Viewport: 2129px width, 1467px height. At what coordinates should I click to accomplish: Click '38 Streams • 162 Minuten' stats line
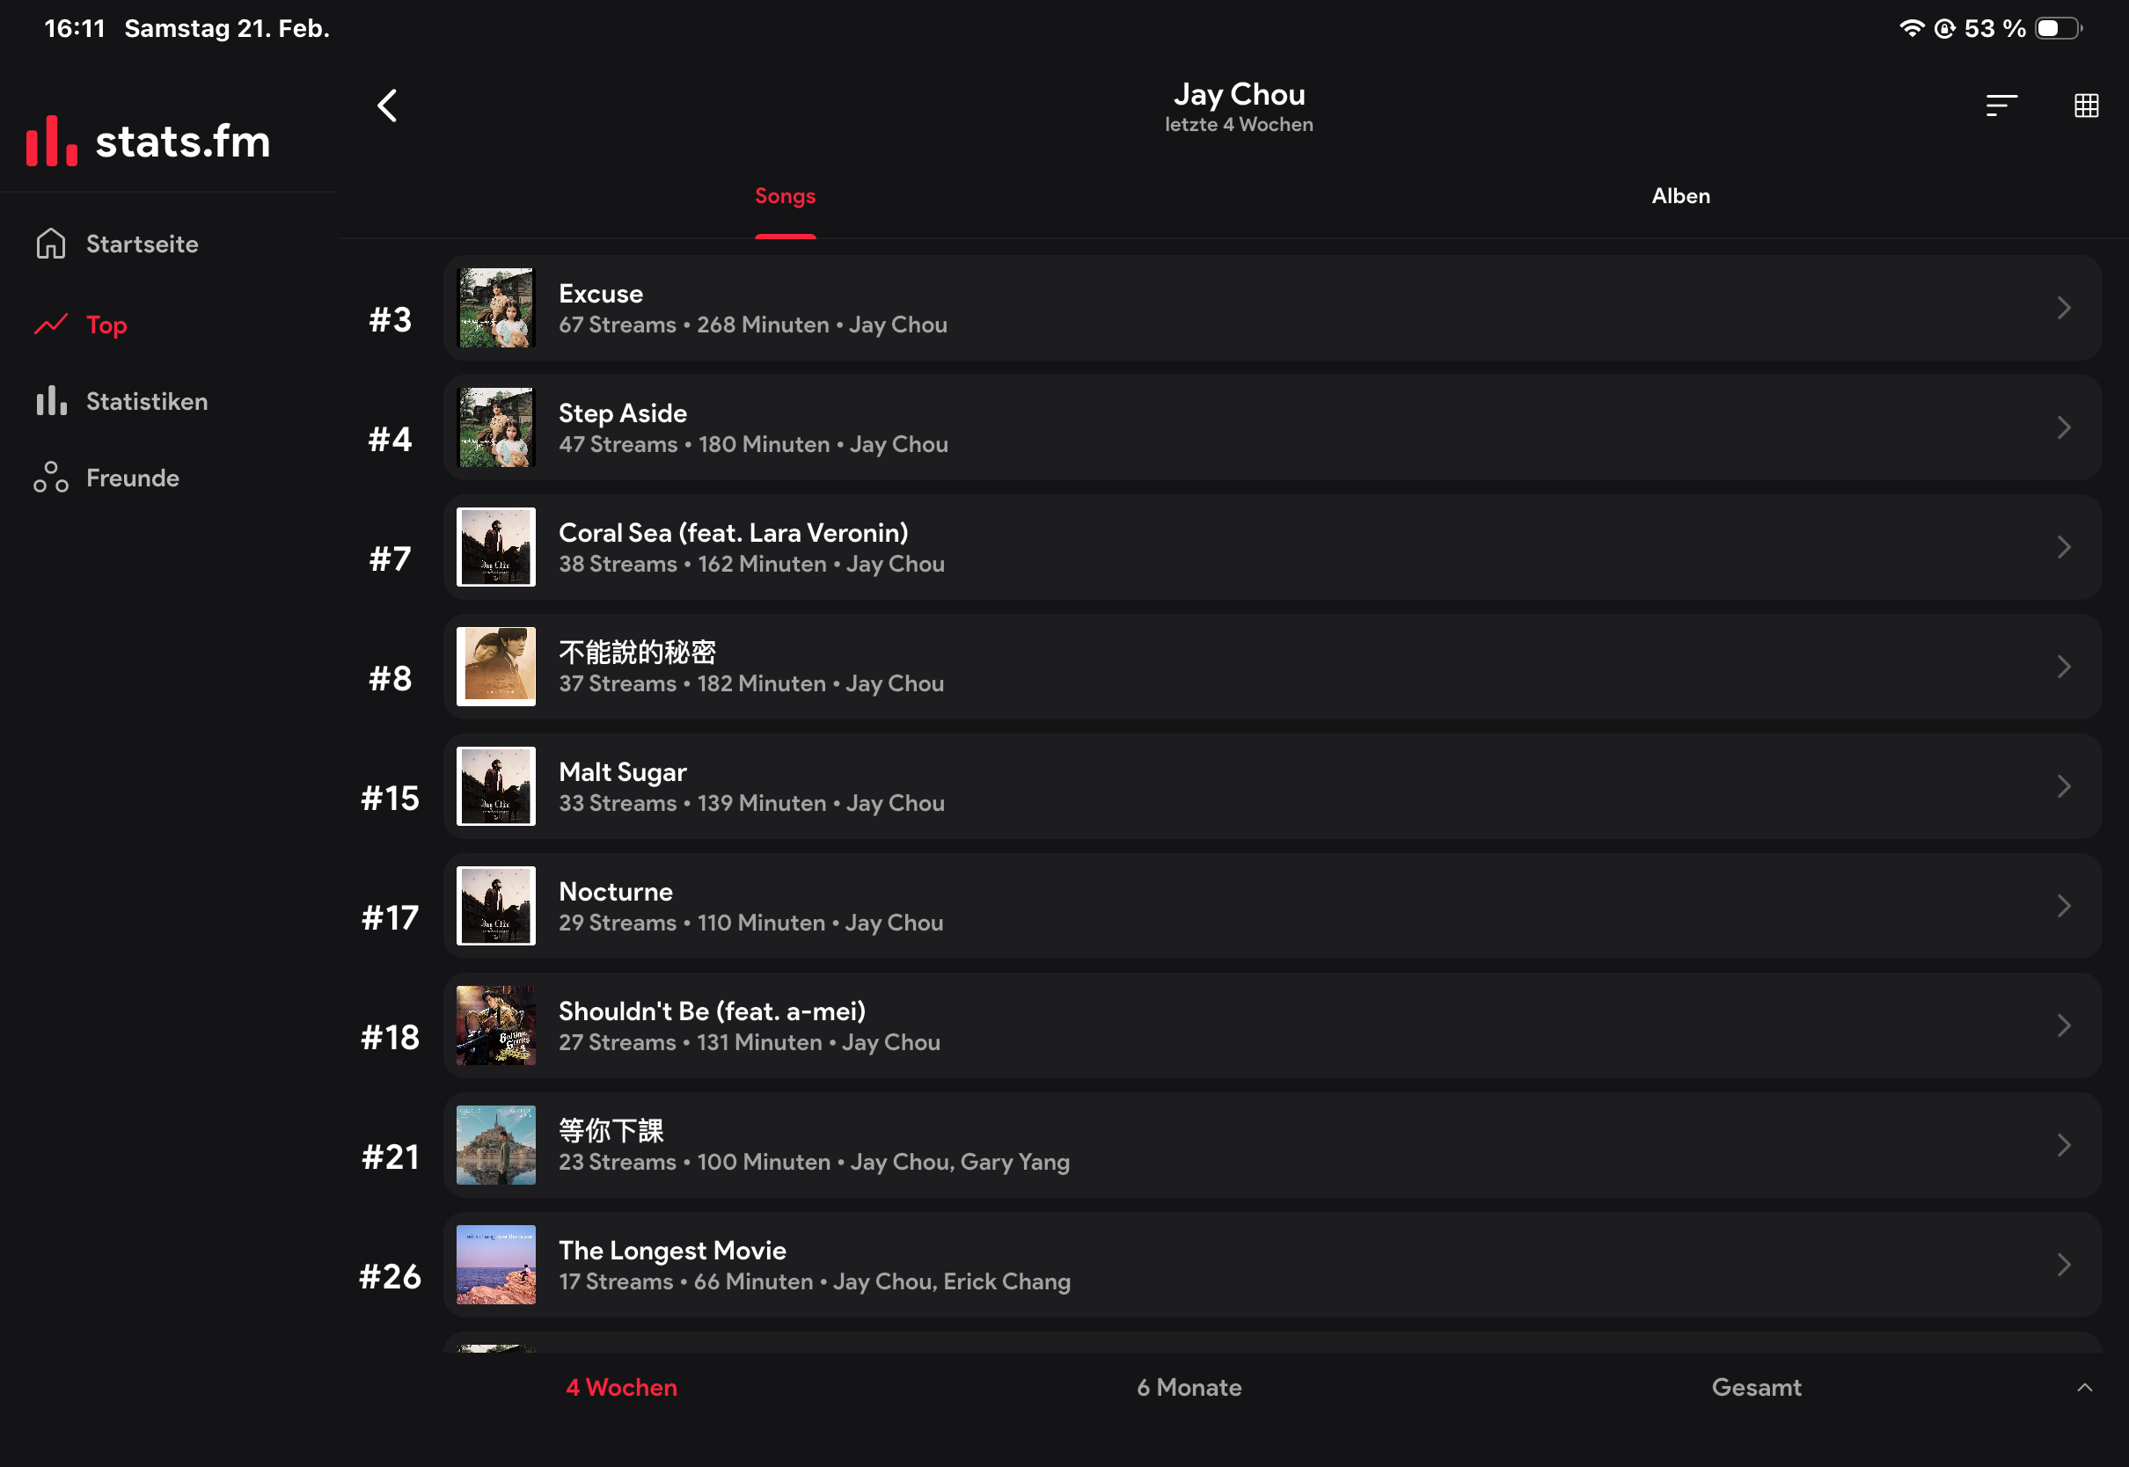[693, 564]
